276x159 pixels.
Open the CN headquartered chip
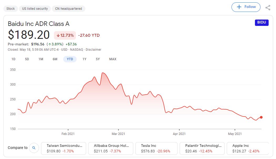click(68, 9)
